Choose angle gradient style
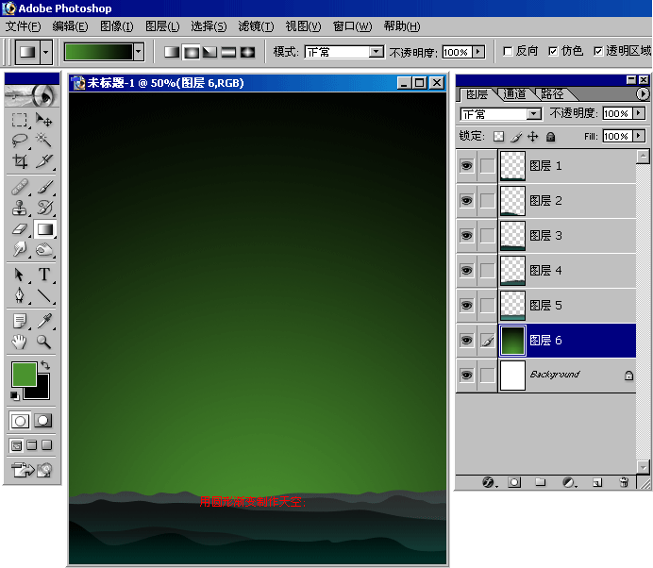 pyautogui.click(x=209, y=52)
